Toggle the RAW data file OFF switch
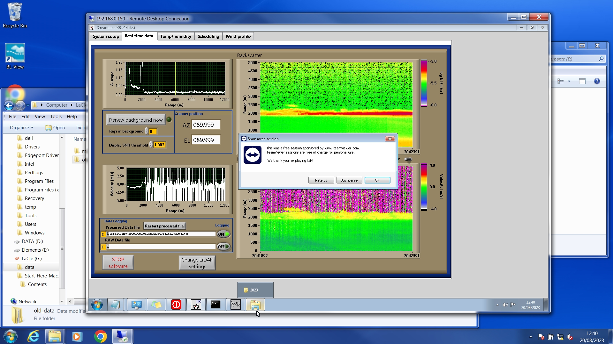 223,247
